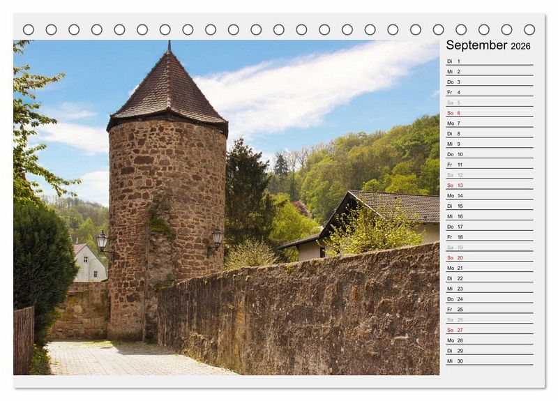Click the Mi 16 calendar row

click(488, 216)
